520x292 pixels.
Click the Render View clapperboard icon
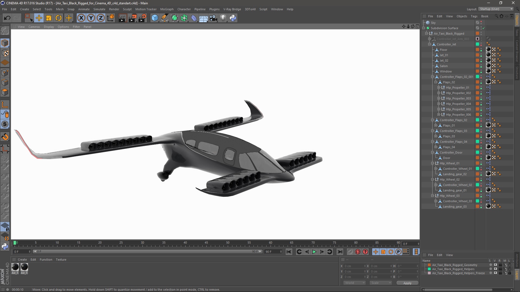(122, 18)
